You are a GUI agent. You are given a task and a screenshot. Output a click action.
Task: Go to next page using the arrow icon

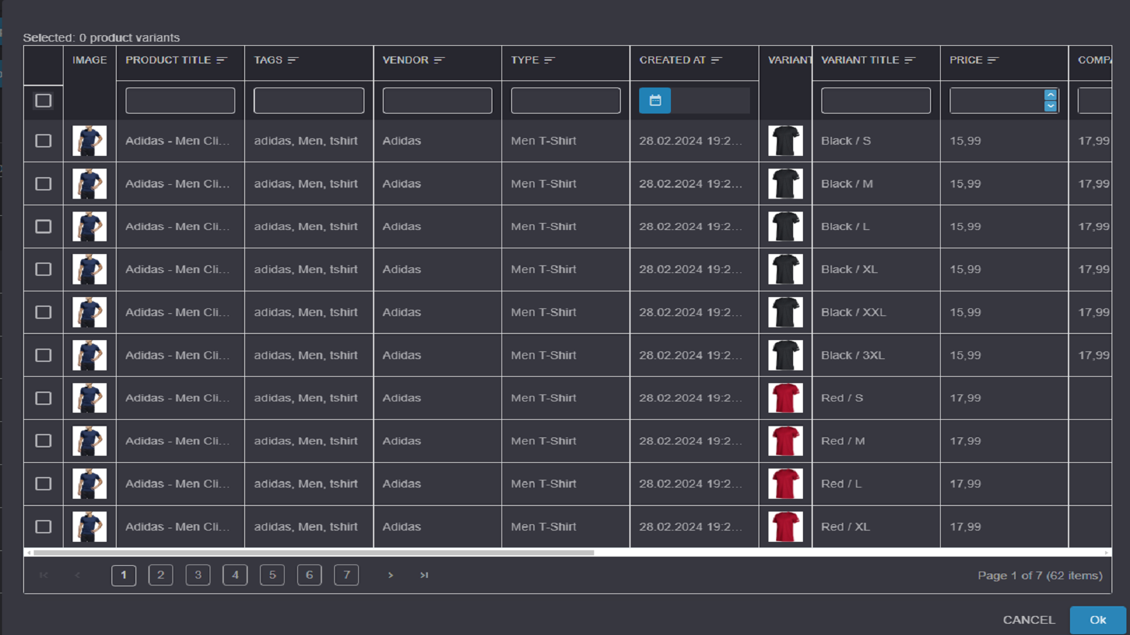click(391, 575)
